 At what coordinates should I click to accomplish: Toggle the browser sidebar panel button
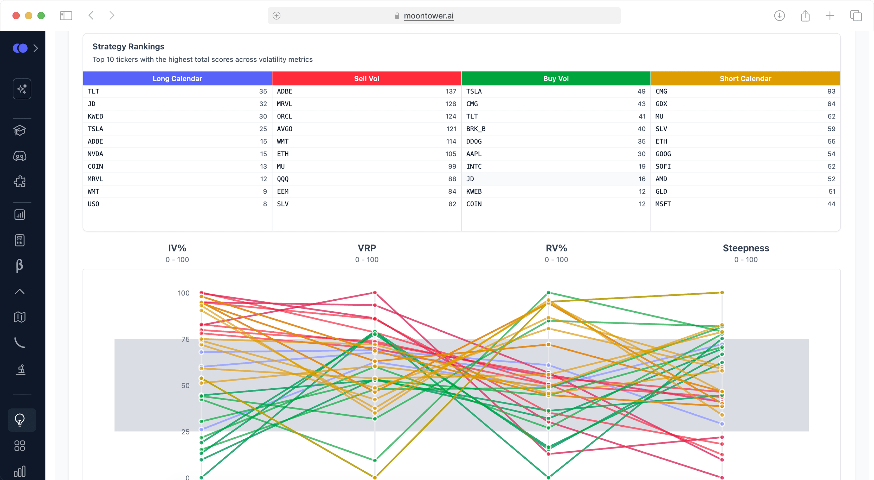(66, 16)
